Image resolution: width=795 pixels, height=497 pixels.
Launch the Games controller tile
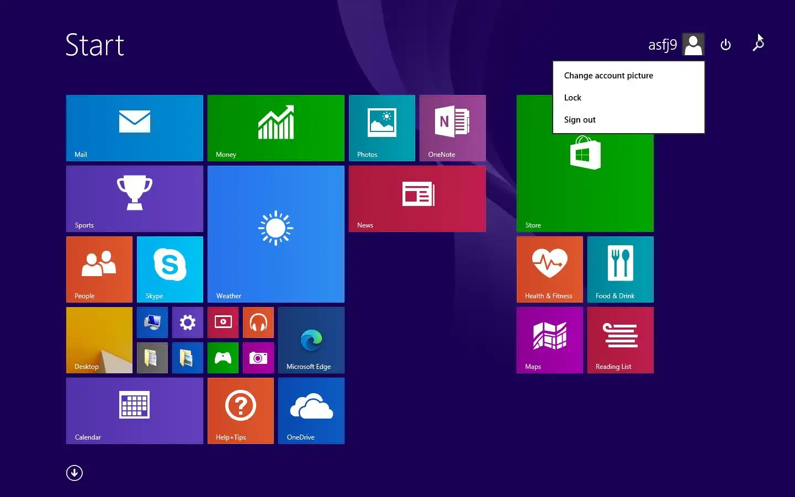[x=223, y=358]
